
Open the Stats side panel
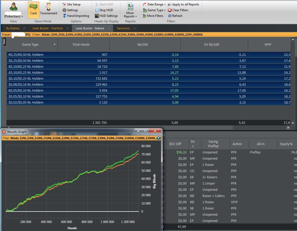click(x=4, y=42)
